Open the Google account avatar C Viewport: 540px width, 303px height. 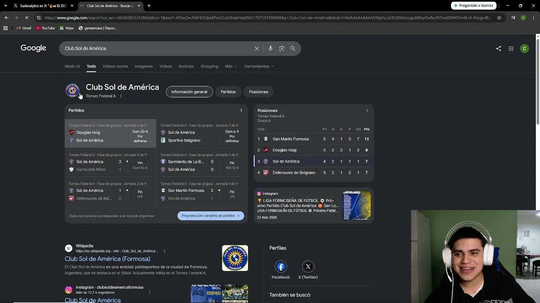click(x=524, y=48)
